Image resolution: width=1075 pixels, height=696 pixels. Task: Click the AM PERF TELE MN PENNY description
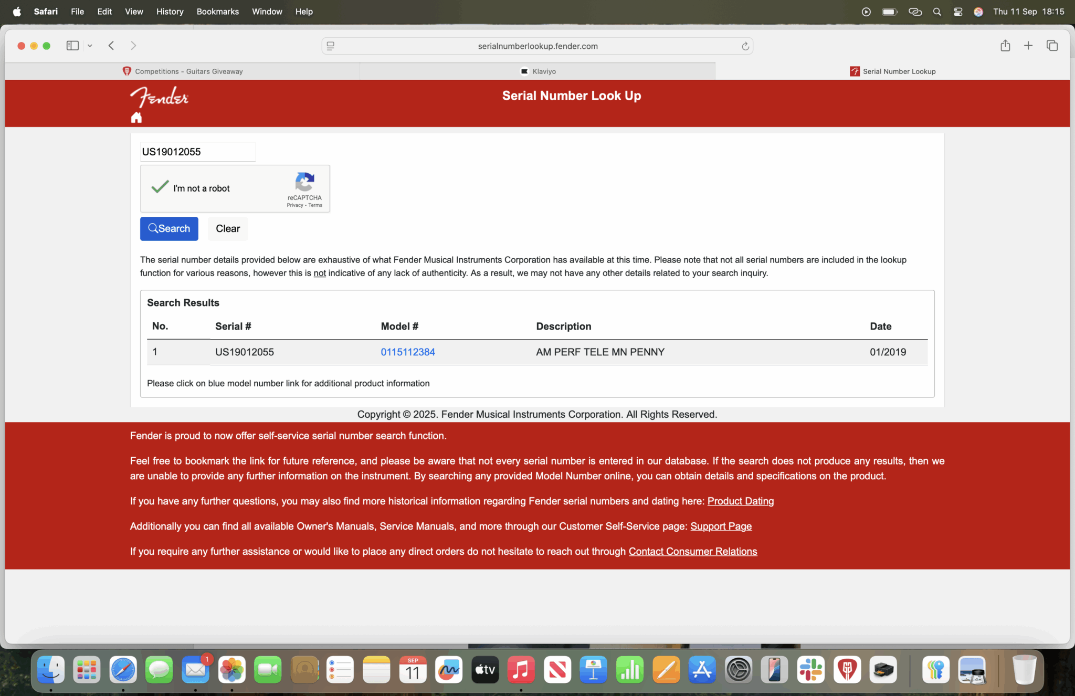click(600, 352)
